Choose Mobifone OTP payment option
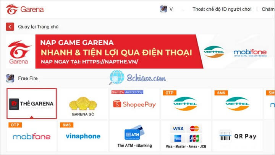This screenshot has width=275, height=155. 32,136
